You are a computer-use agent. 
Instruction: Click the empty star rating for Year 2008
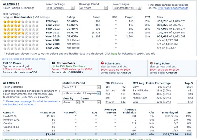pyautogui.click(x=21, y=45)
